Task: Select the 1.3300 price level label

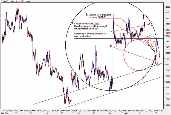Action: (167, 82)
